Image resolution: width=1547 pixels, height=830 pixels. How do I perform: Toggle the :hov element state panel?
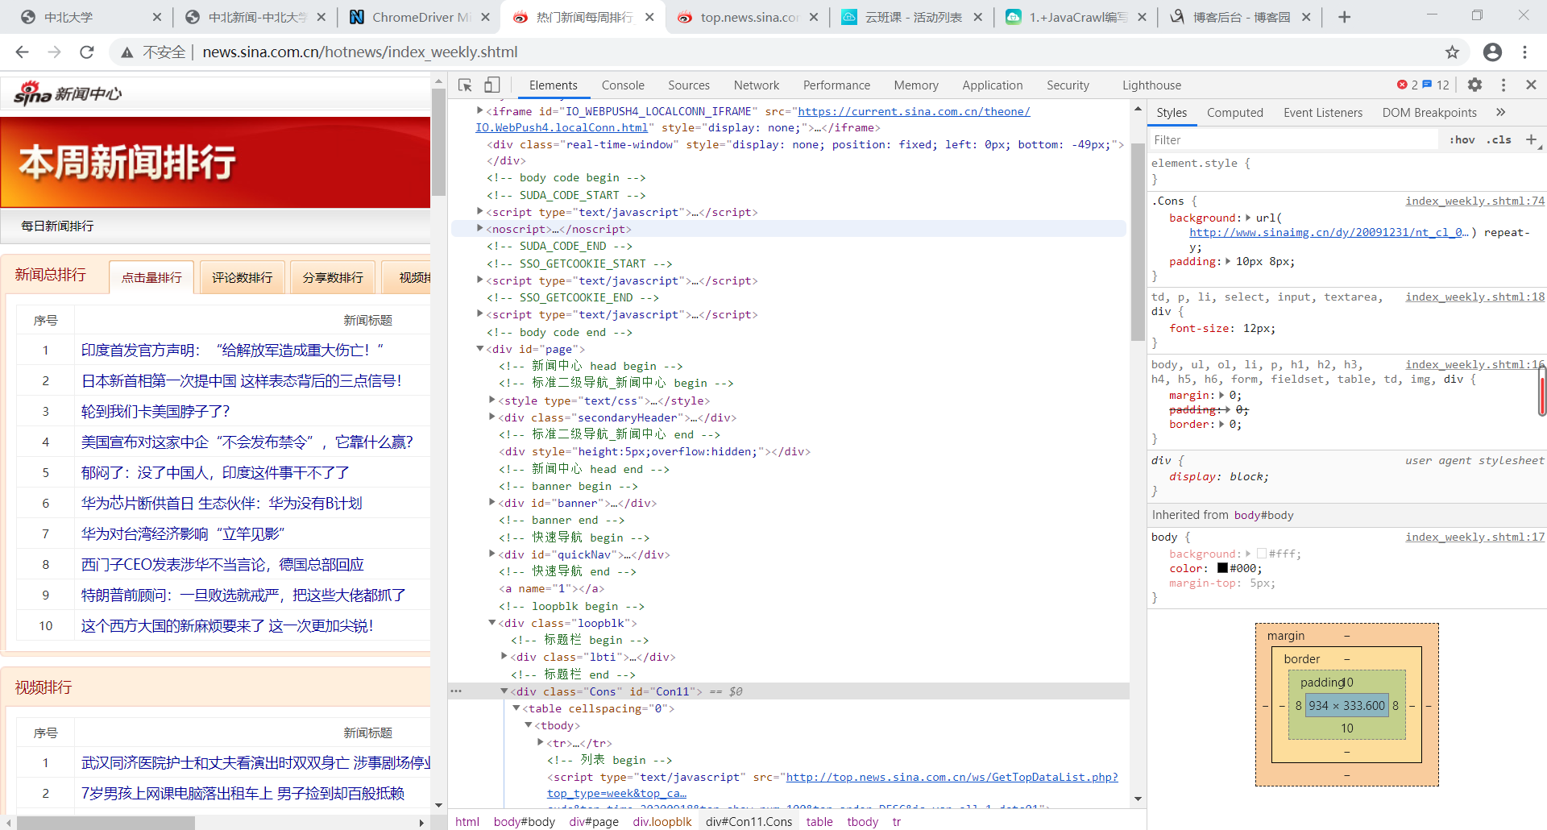1462,139
